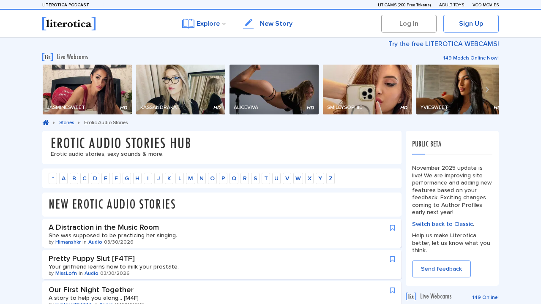541x304 pixels.
Task: Select letter E in alphabet index
Action: (106, 178)
